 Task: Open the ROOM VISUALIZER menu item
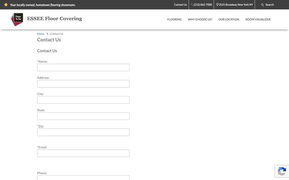click(258, 19)
